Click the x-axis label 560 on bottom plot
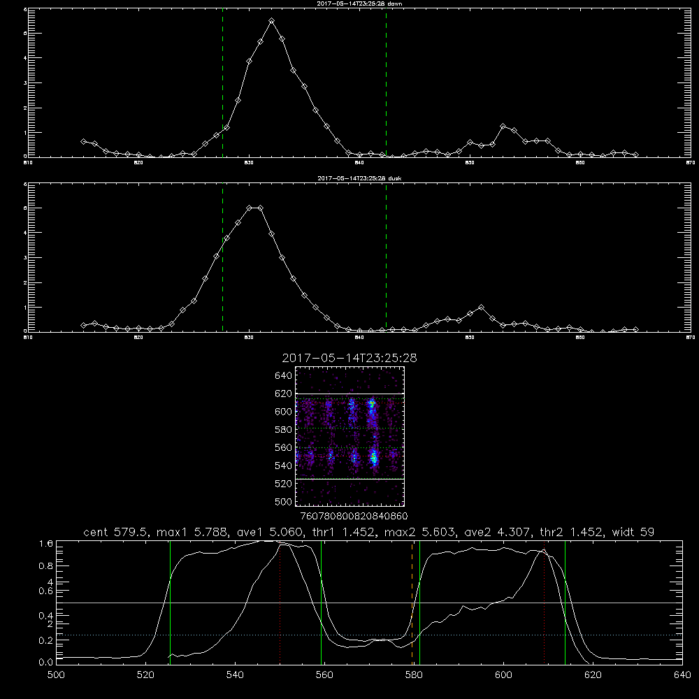Image resolution: width=699 pixels, height=699 pixels. click(x=324, y=675)
